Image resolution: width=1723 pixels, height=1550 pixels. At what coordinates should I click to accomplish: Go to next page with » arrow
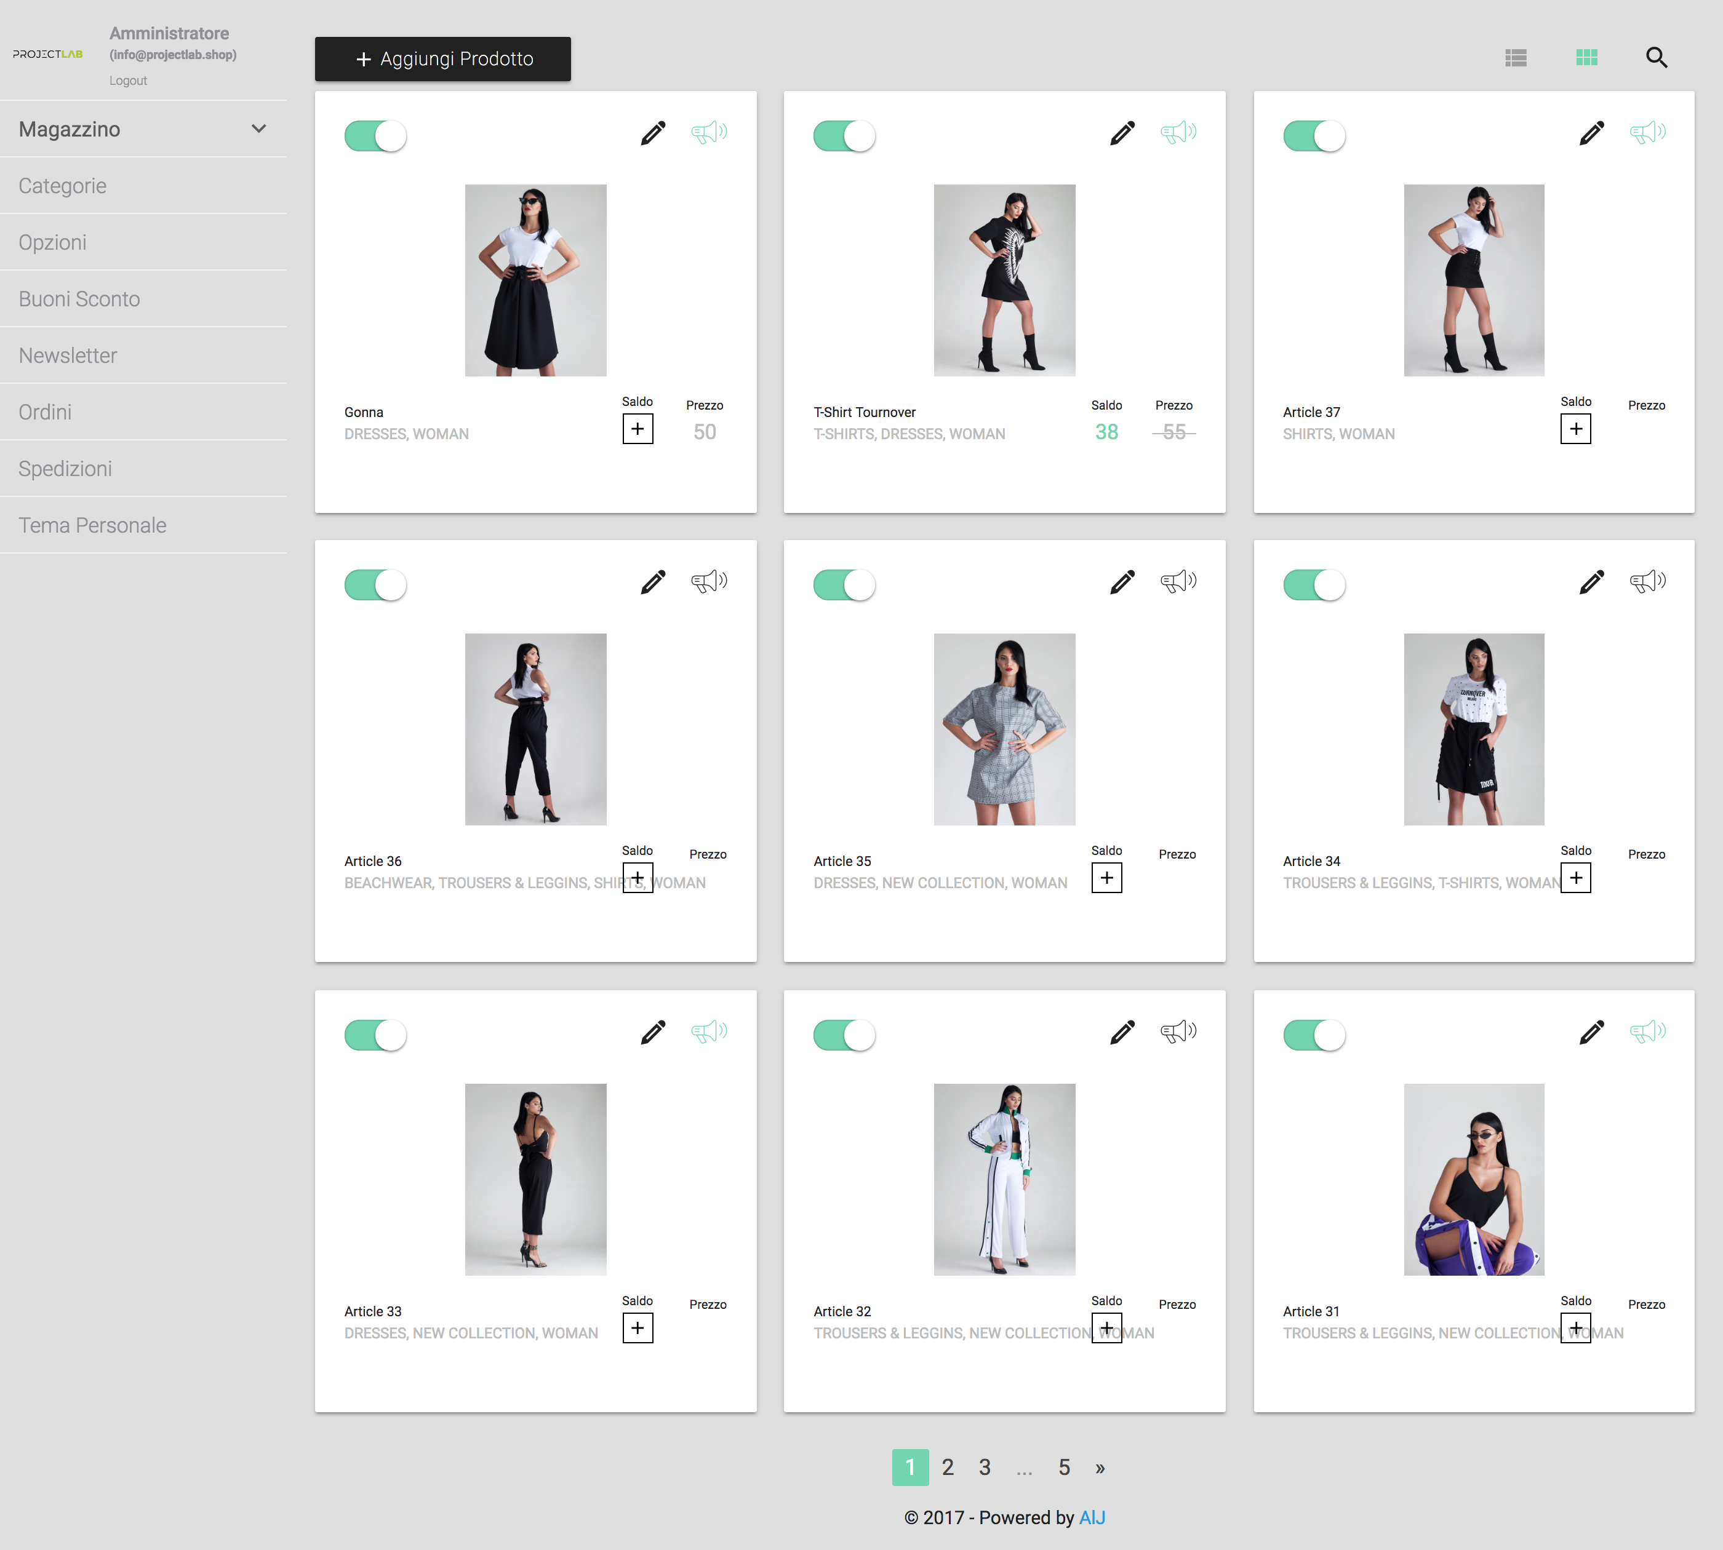[1100, 1468]
